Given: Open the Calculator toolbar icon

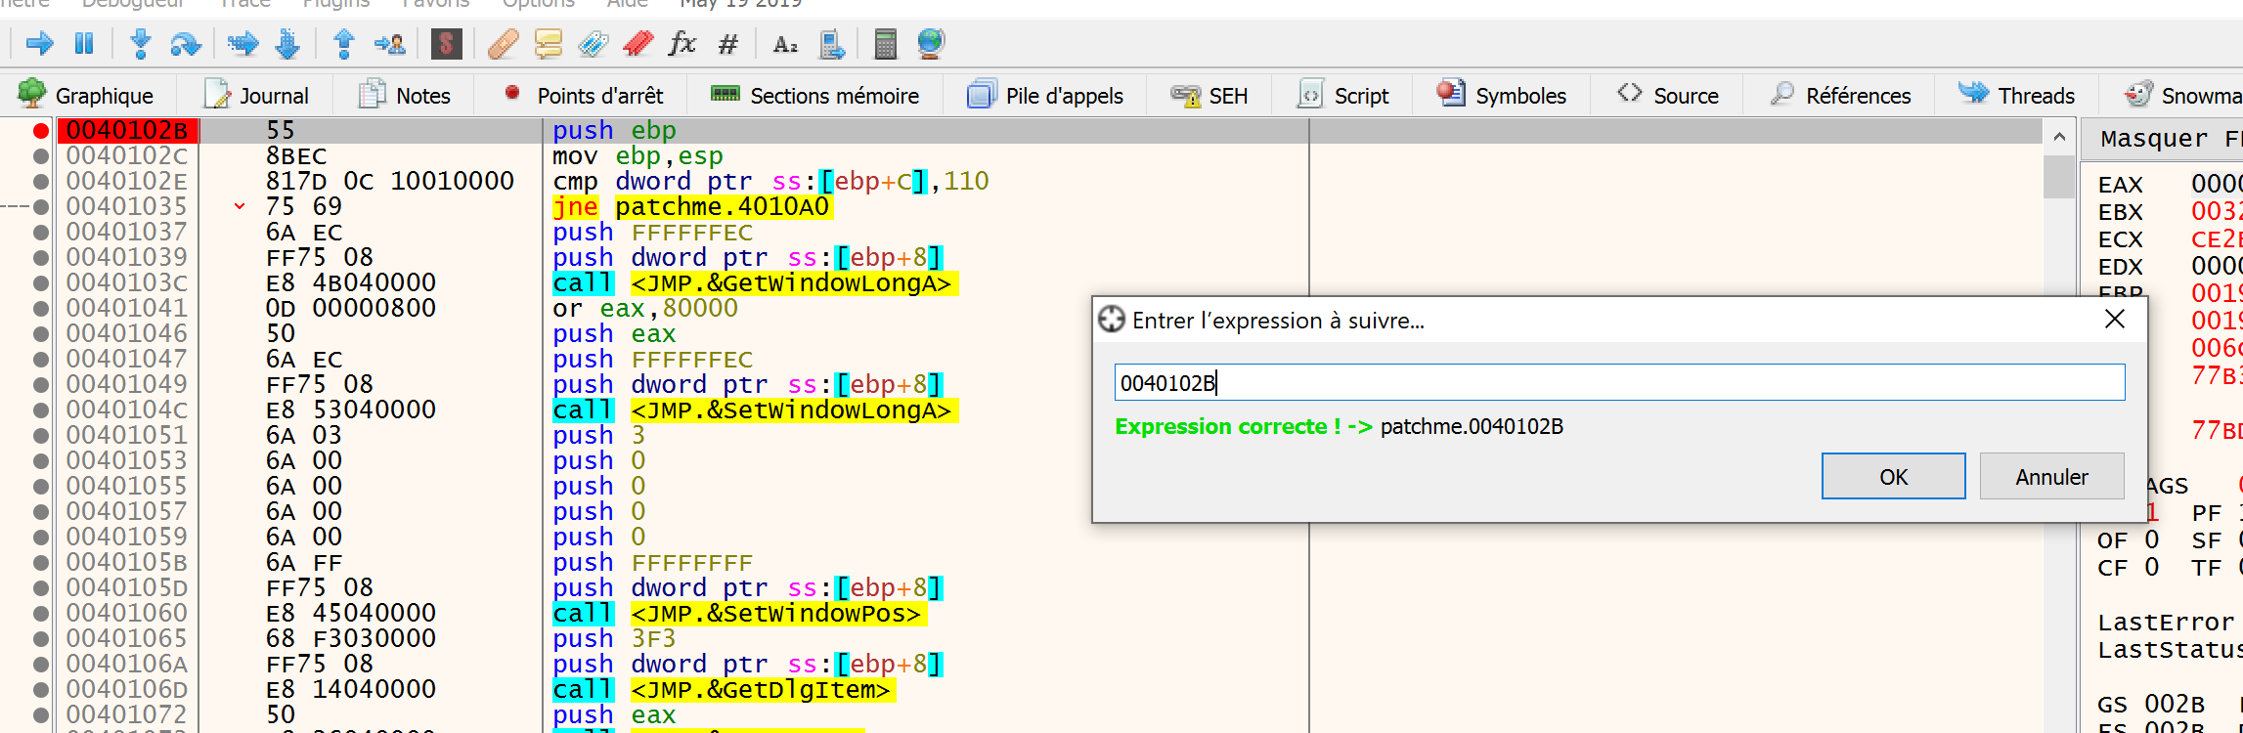Looking at the screenshot, I should (885, 43).
